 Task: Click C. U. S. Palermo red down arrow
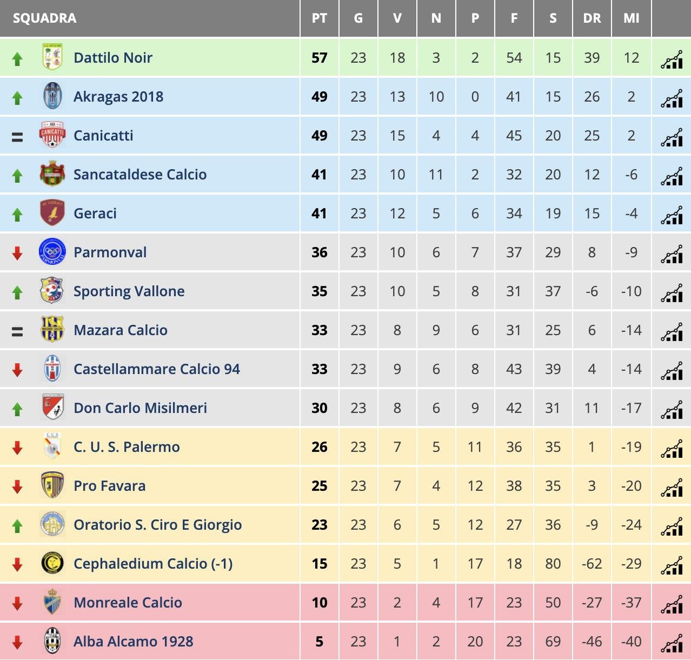[x=17, y=448]
